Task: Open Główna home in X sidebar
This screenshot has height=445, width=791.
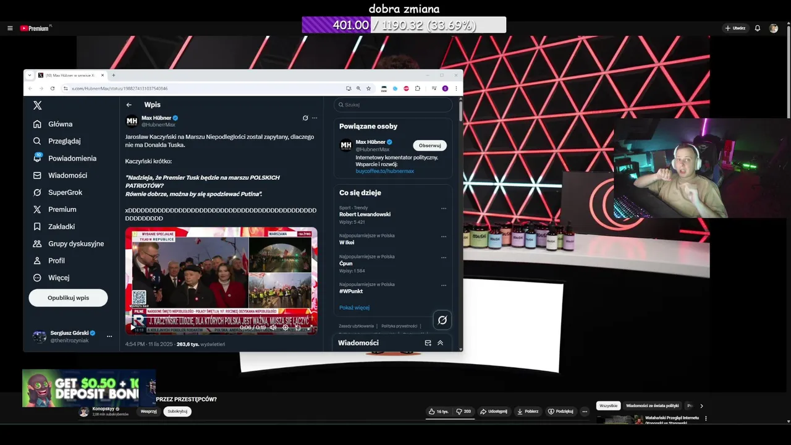Action: click(x=53, y=124)
